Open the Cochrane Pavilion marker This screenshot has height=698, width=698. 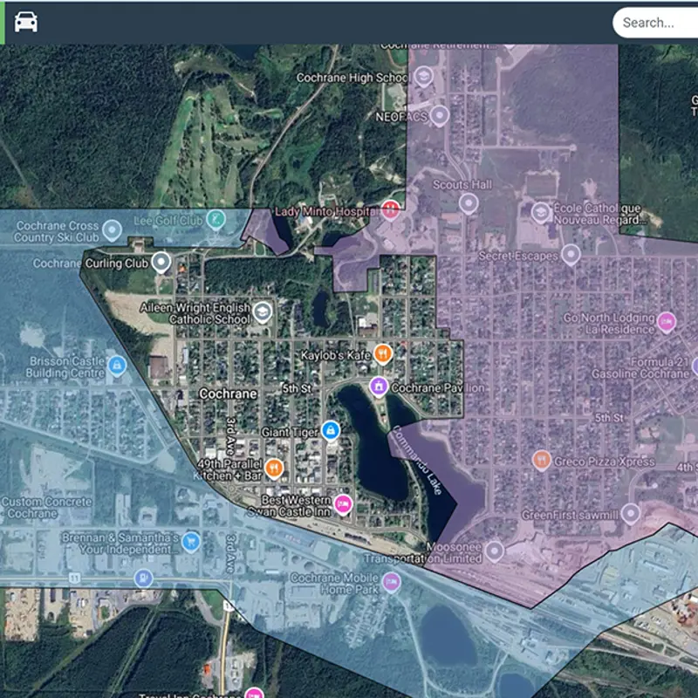point(379,387)
